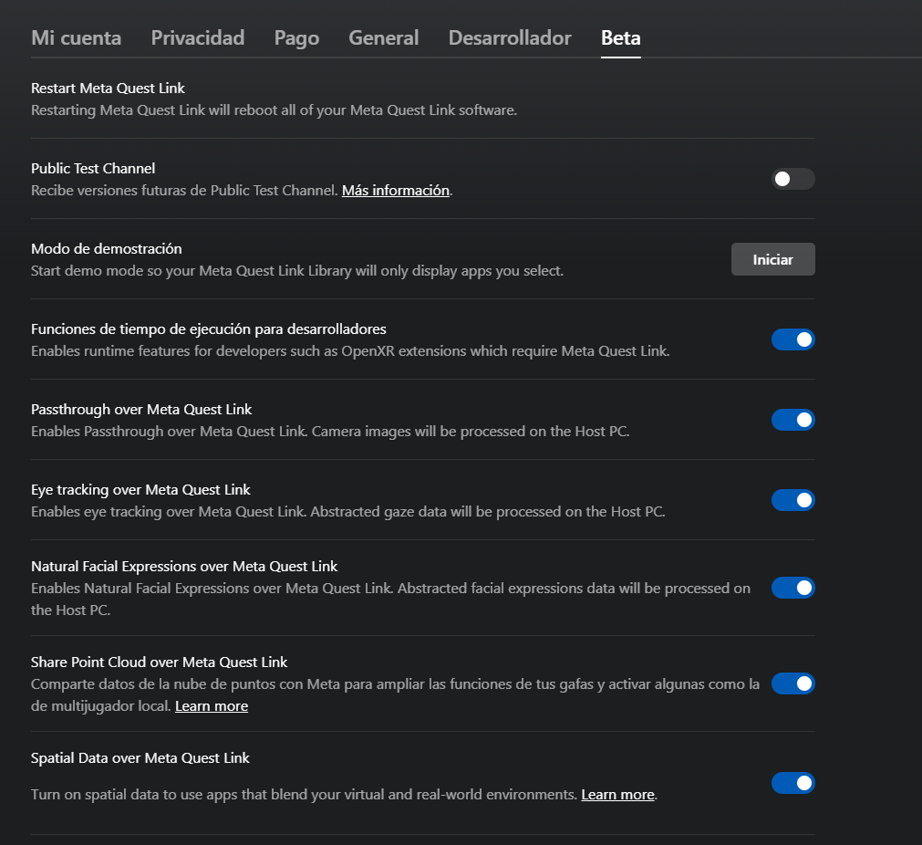Click Learn more under Spatial Data
922x845 pixels.
pos(617,795)
